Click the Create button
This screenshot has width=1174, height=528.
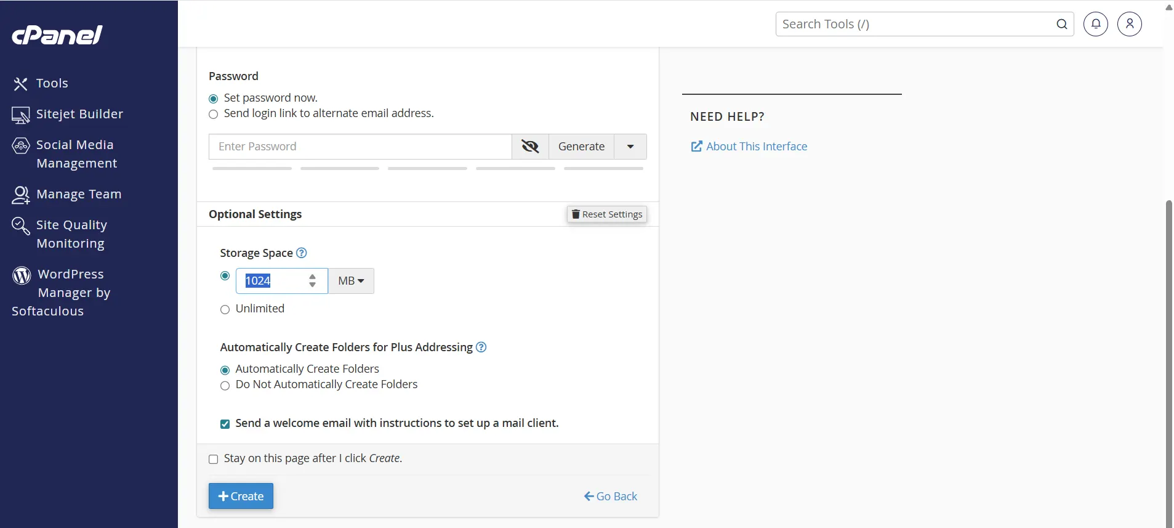click(241, 496)
